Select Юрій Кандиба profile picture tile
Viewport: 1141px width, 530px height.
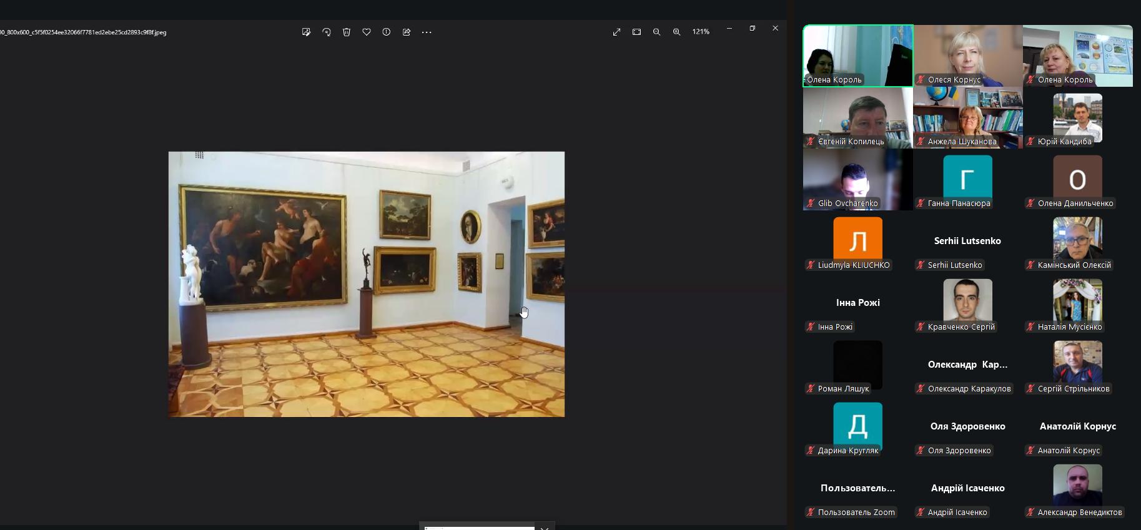(x=1077, y=117)
